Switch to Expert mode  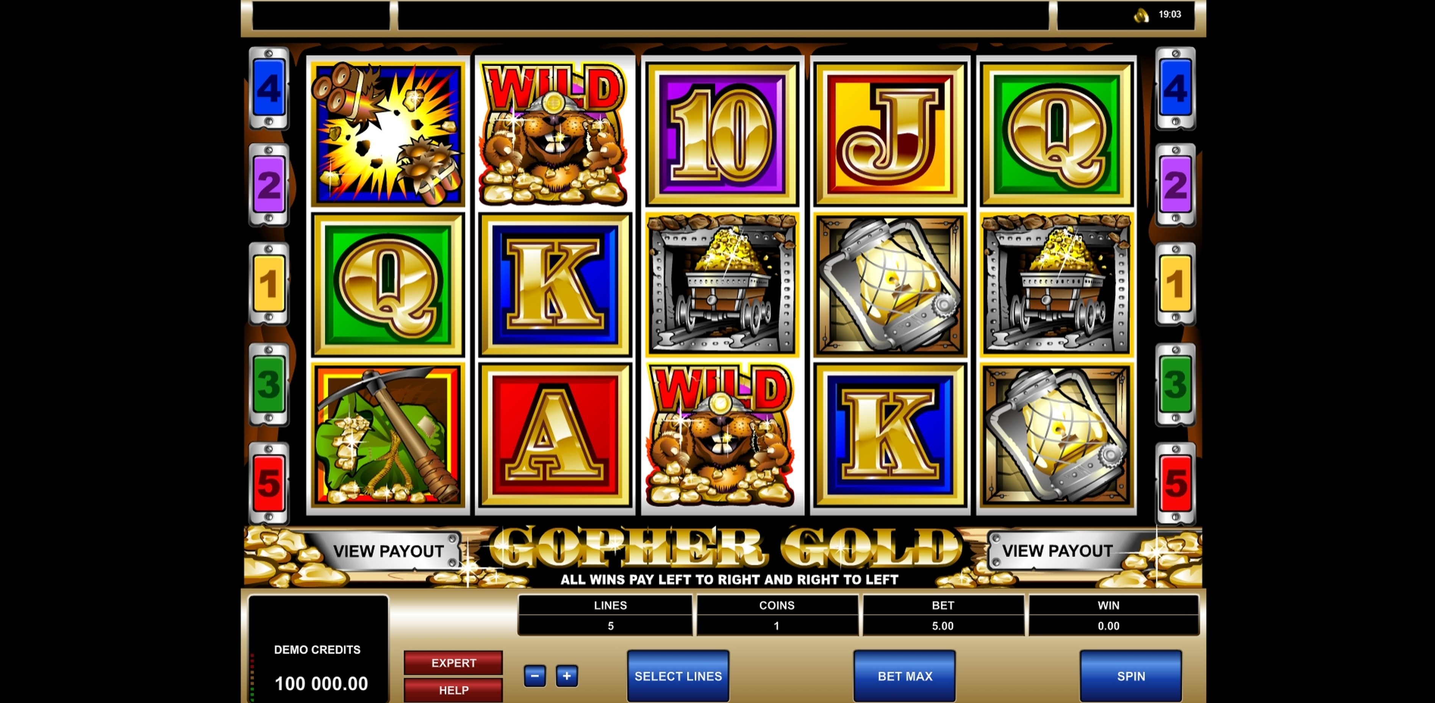coord(453,663)
